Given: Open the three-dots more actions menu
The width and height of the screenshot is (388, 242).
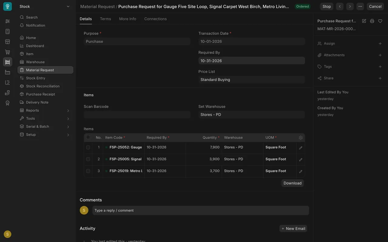Looking at the screenshot, I should 360,6.
